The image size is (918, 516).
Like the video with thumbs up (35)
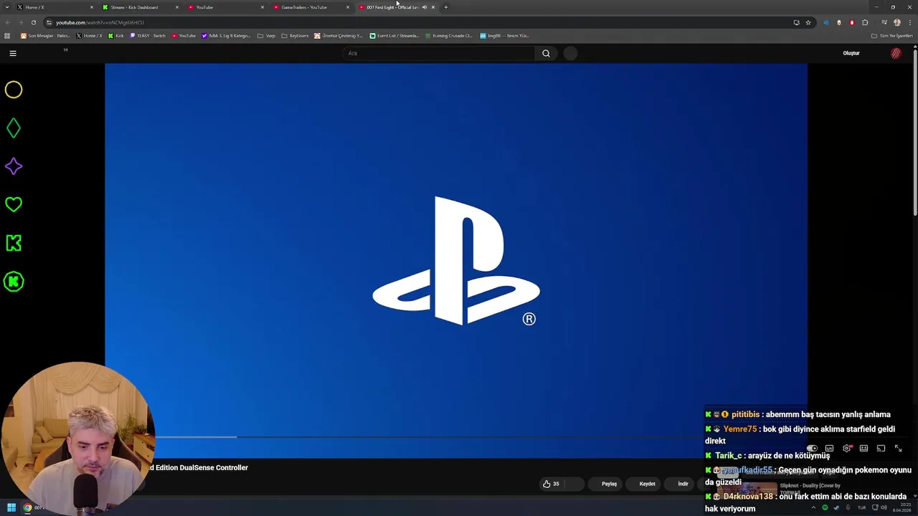[552, 484]
